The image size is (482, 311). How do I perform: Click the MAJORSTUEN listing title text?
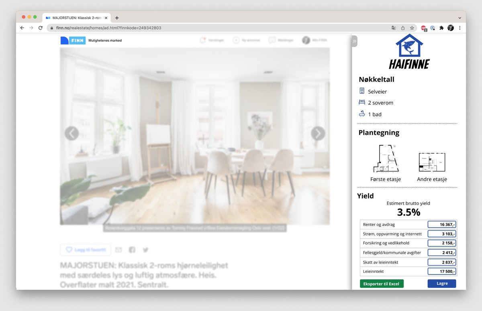click(145, 275)
